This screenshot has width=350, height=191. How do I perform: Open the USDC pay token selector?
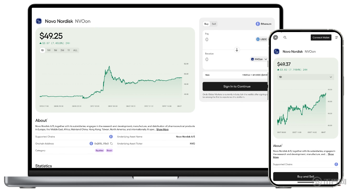(x=261, y=39)
